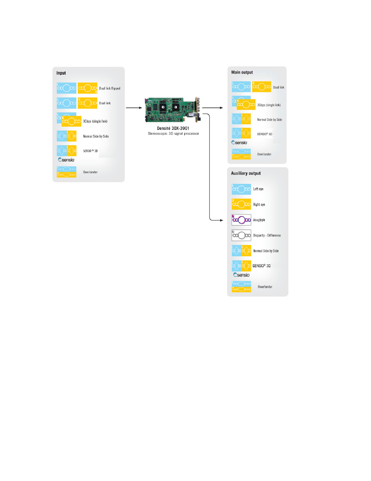Click the "Auxiliary output" panel heading
This screenshot has width=371, height=481.
pyautogui.click(x=246, y=173)
